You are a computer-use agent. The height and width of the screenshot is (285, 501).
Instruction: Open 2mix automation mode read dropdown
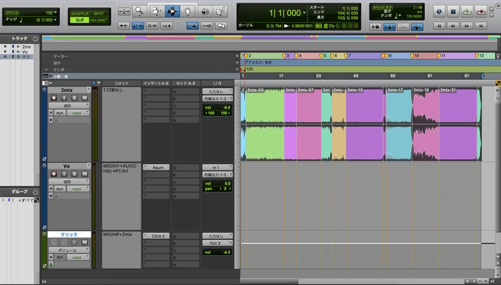point(78,113)
